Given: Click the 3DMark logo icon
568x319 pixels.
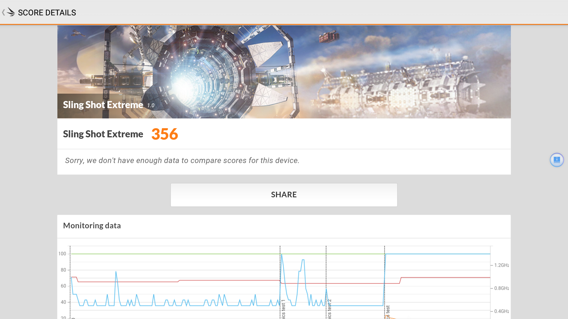Looking at the screenshot, I should pyautogui.click(x=11, y=12).
